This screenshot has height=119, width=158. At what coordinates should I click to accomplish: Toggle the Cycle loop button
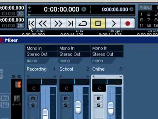click(x=83, y=23)
